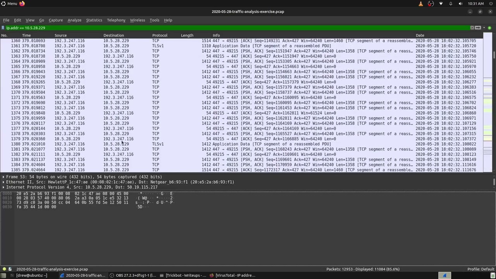Switch to OBS 27.2.3 taskbar window
Screen dimensions: 496x279
coord(133,276)
